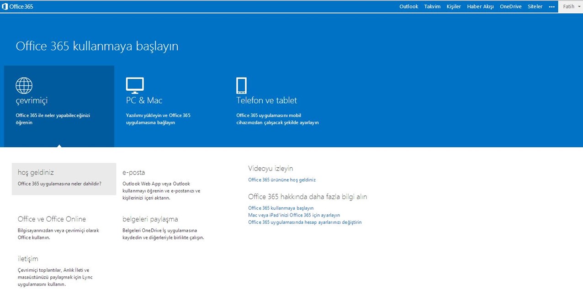583x289 pixels.
Task: Click the Office 365 brand text in header
Action: click(21, 6)
